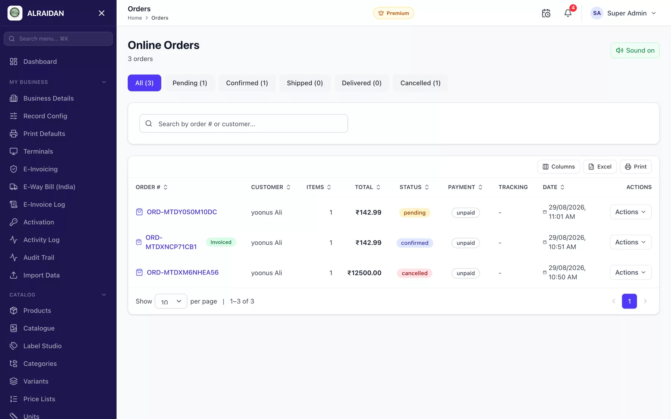
Task: Click the Categories tree icon
Action: tap(14, 364)
